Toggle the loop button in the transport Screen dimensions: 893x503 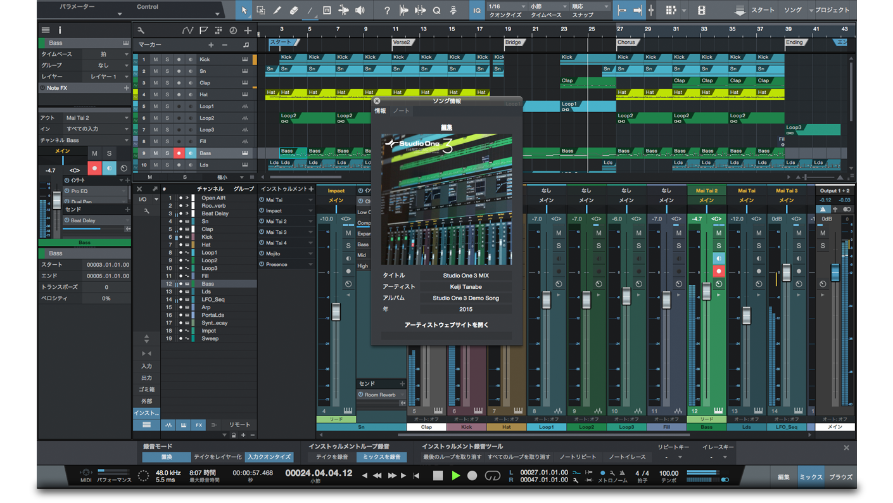pyautogui.click(x=492, y=475)
